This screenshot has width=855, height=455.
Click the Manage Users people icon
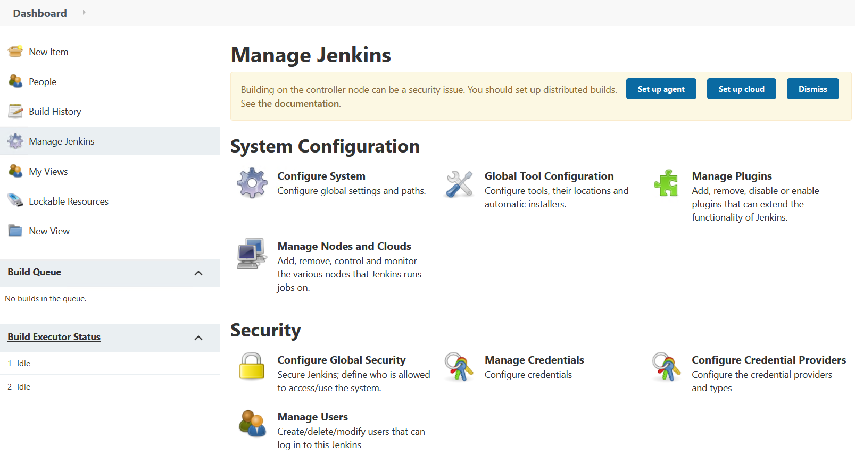pos(252,424)
